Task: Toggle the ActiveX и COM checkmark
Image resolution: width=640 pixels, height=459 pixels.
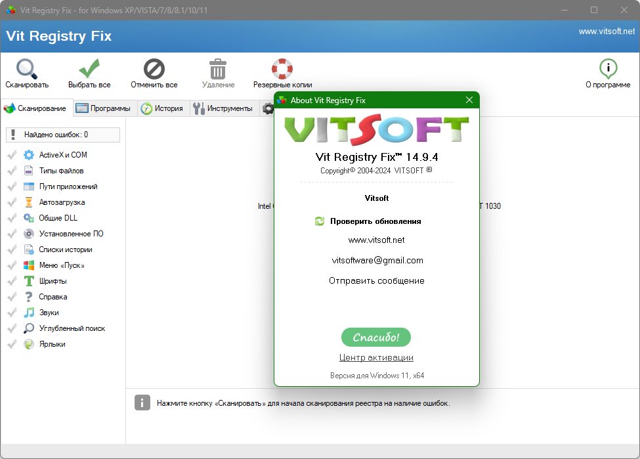Action: (12, 155)
